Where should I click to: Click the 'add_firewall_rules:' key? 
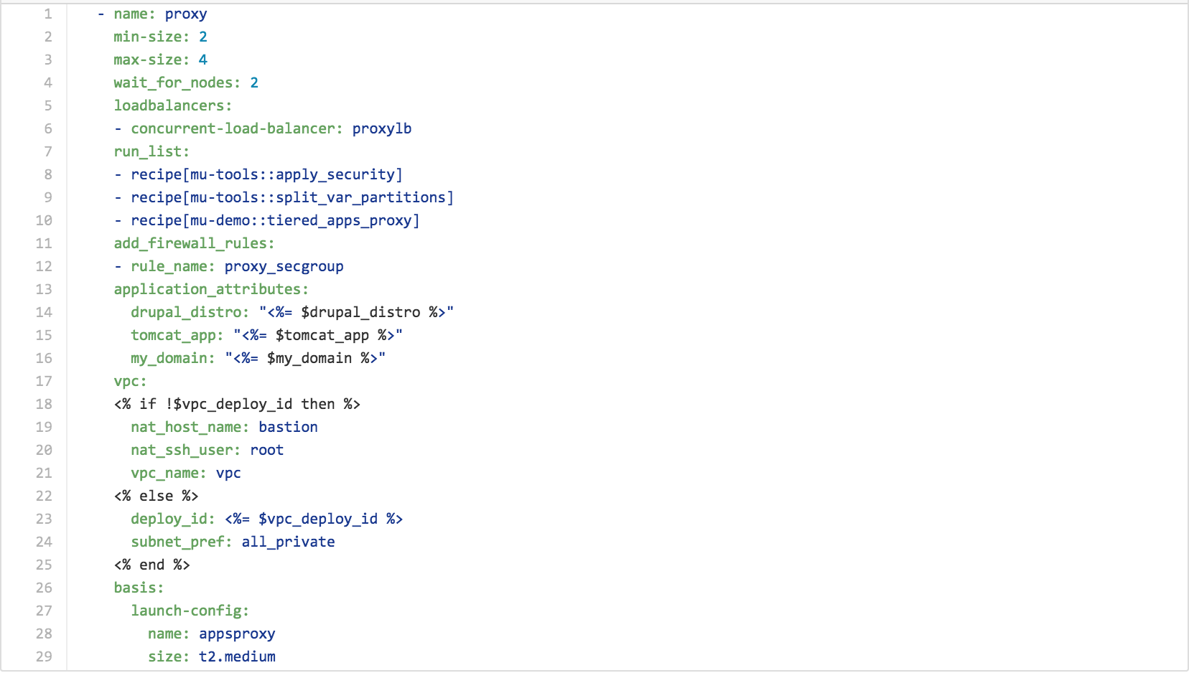[x=194, y=243]
